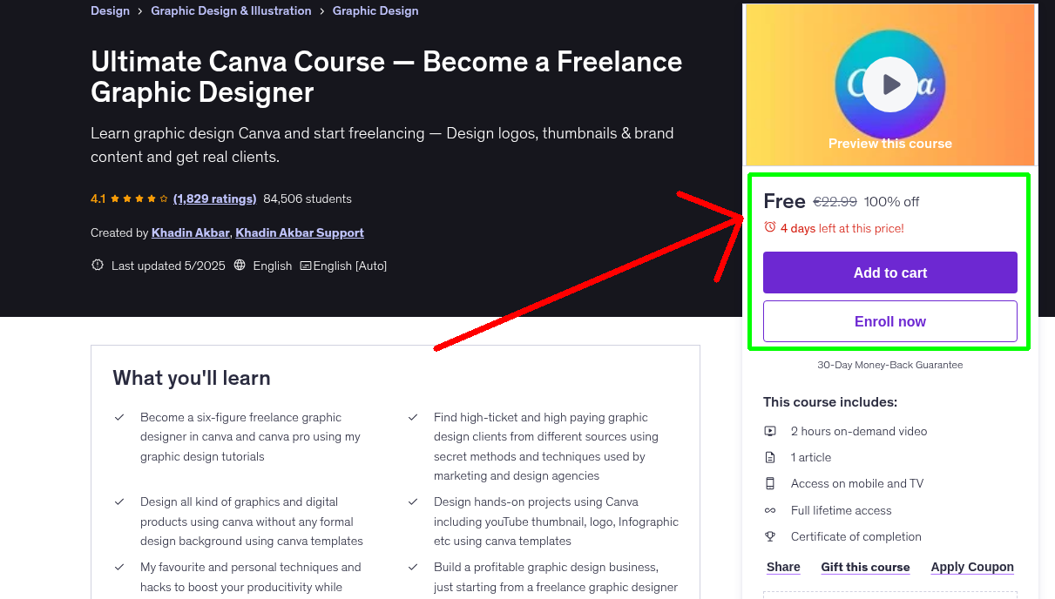Click the checkmark beside six-figure freelance item
Screen dimensions: 1055x599
click(x=119, y=418)
